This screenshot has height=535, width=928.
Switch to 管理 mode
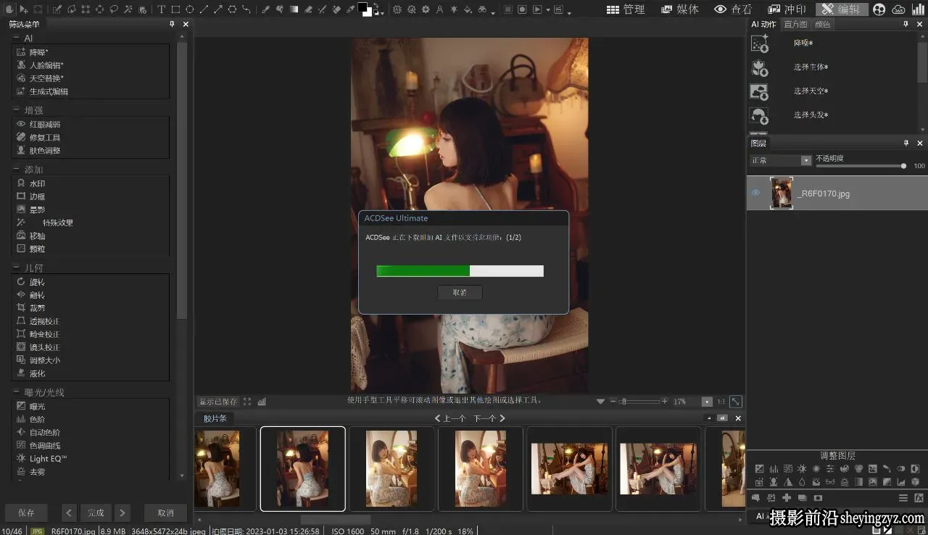626,9
